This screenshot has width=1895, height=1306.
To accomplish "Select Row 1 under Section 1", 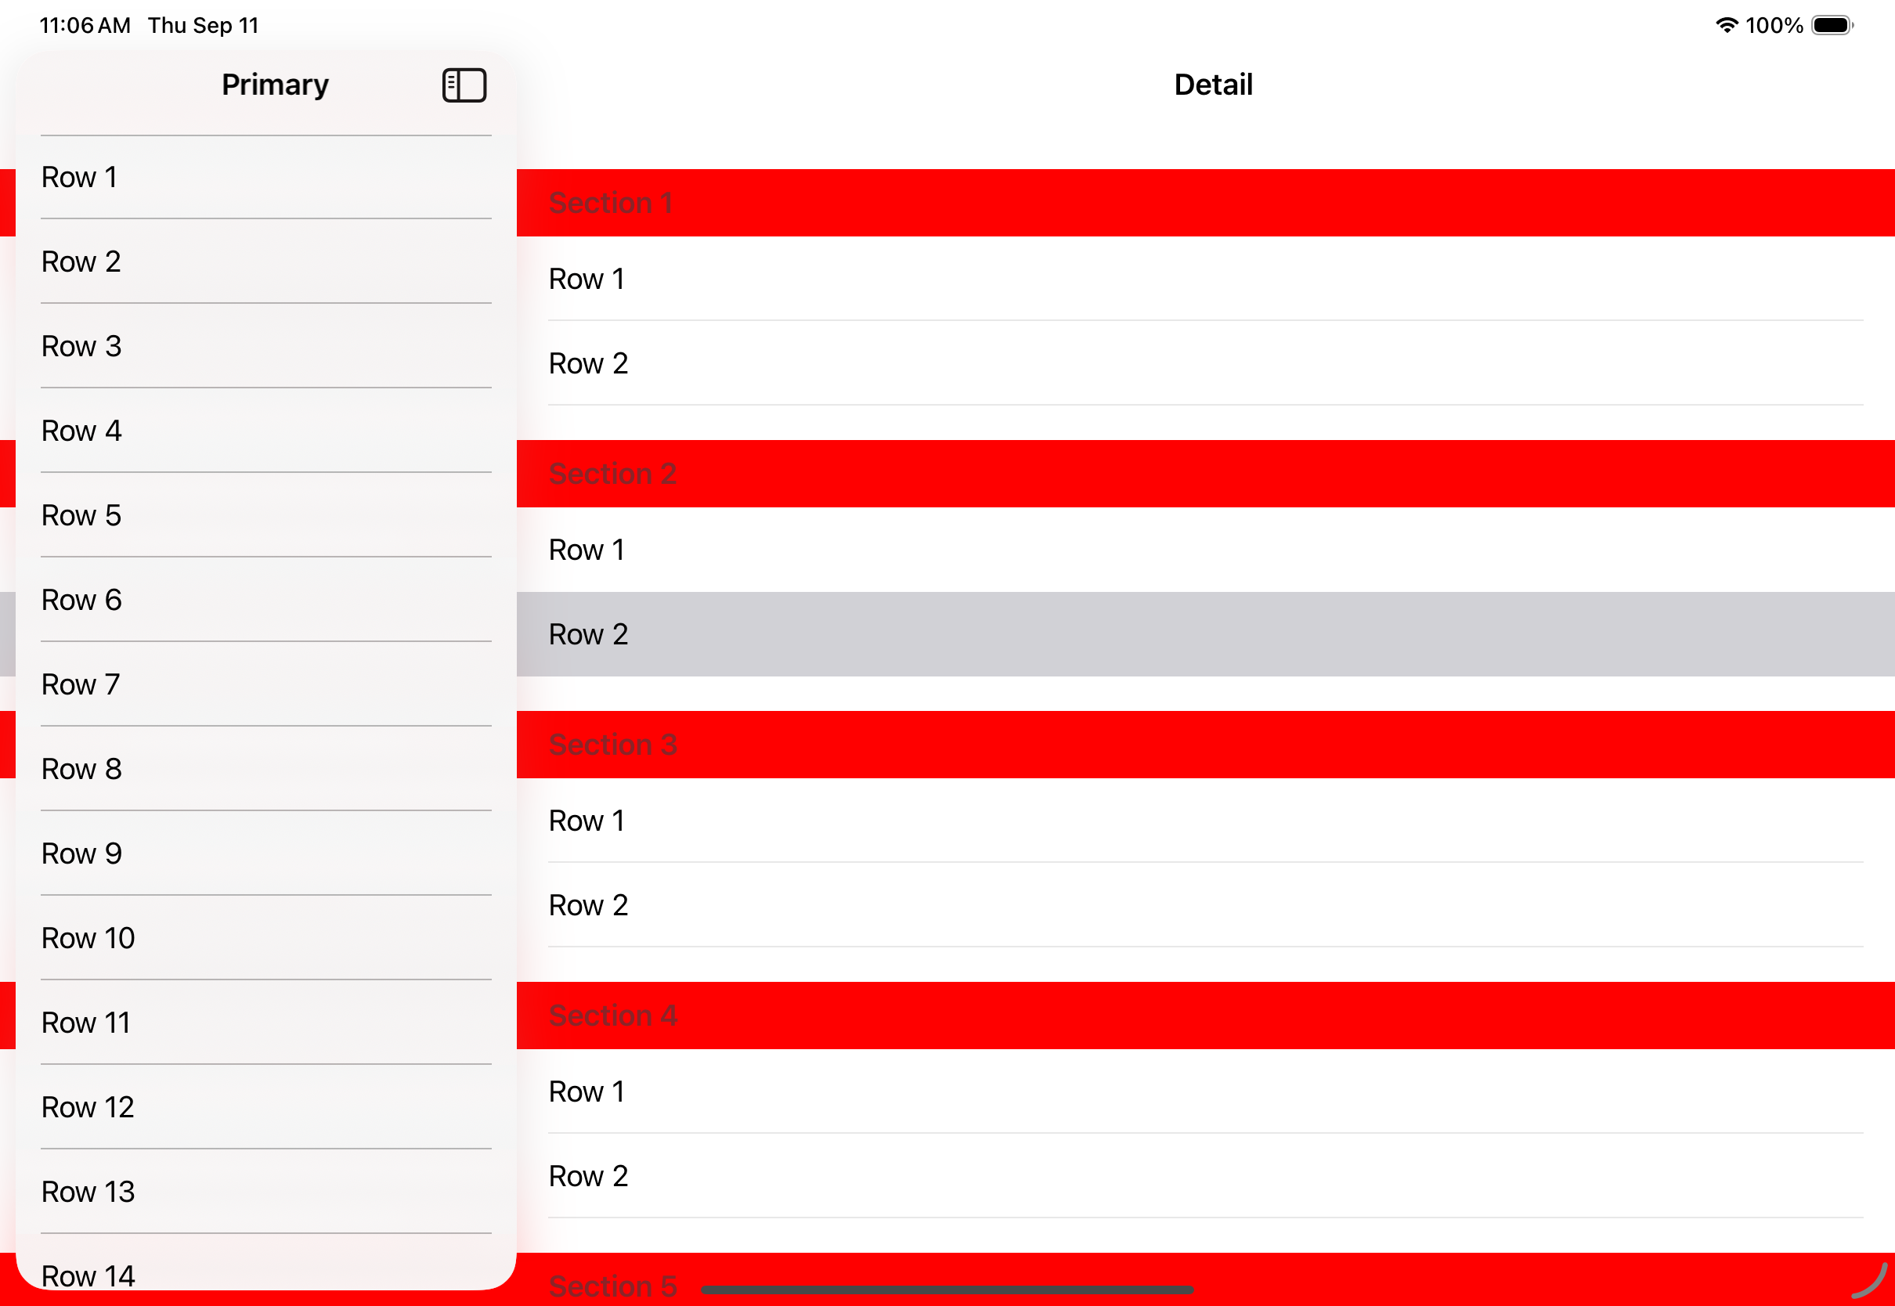I will [1204, 279].
